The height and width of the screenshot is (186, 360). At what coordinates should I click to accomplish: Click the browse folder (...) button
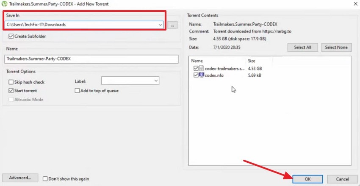pyautogui.click(x=172, y=25)
